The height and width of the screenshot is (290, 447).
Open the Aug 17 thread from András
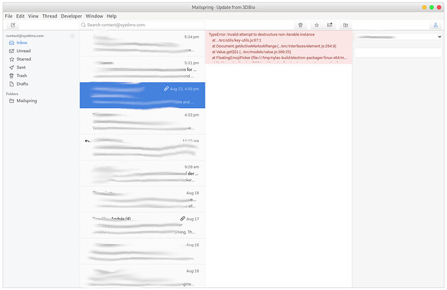[143, 225]
